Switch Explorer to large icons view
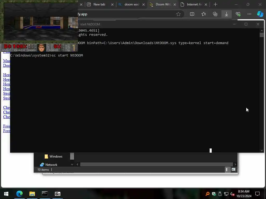266x199 pixels. tap(234, 169)
